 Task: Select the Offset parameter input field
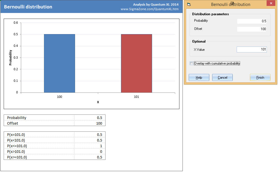pyautogui.click(x=252, y=29)
